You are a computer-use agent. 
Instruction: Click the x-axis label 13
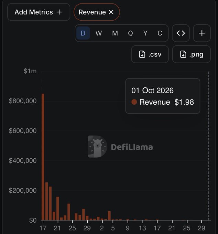142,228
